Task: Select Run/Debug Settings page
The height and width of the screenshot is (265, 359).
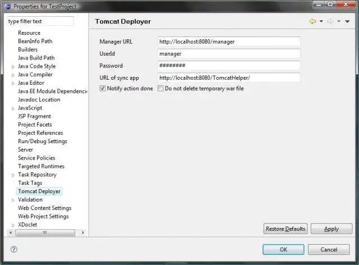Action: point(43,141)
